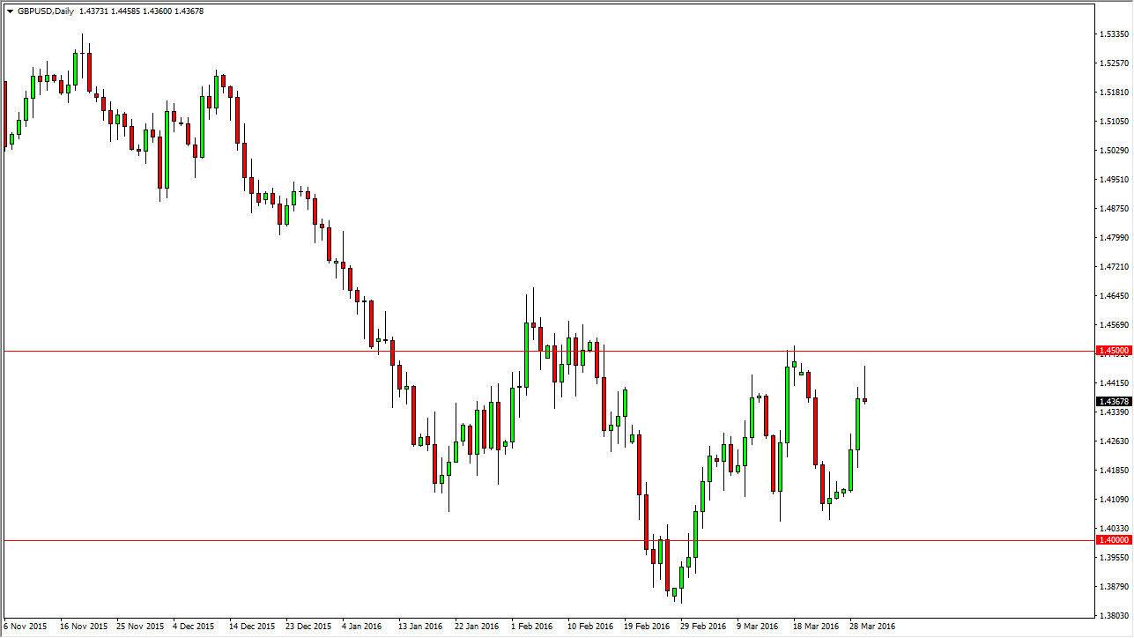Click the 1.44150 label on the price axis
Image resolution: width=1134 pixels, height=638 pixels.
1113,382
